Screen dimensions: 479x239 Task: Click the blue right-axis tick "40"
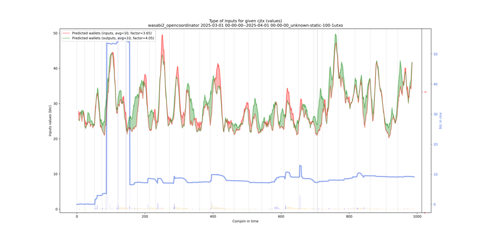tap(436, 84)
